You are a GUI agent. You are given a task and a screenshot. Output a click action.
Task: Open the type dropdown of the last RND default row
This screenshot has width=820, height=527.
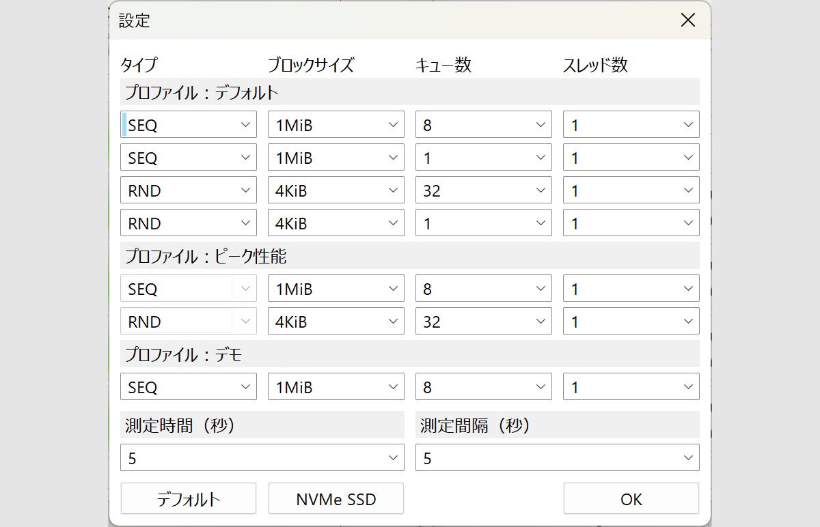pos(188,223)
